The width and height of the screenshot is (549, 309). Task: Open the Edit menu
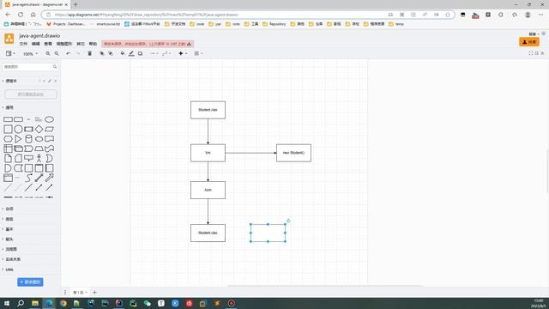point(36,44)
